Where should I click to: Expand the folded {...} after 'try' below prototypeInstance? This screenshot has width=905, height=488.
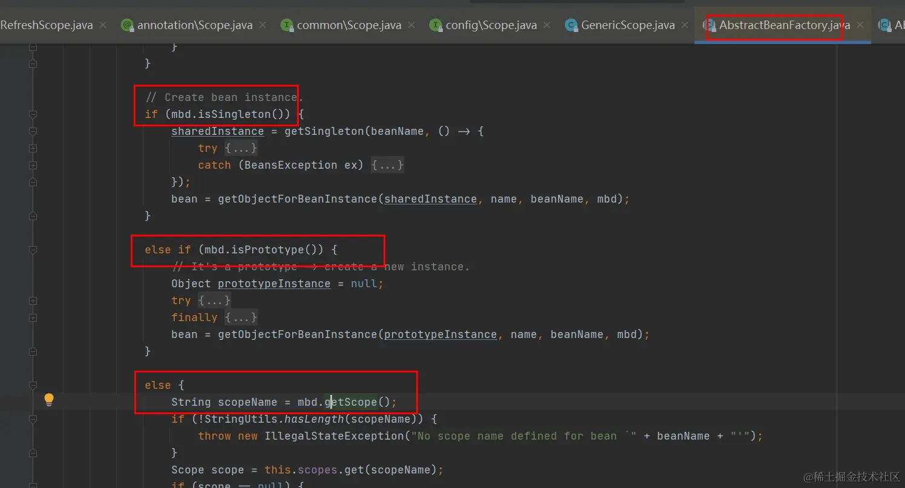point(214,301)
